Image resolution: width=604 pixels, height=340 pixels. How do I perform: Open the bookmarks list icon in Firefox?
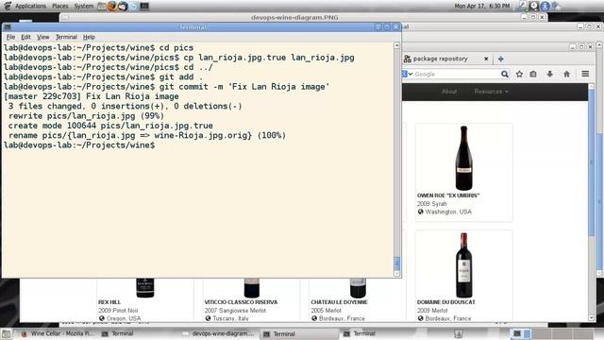point(533,74)
